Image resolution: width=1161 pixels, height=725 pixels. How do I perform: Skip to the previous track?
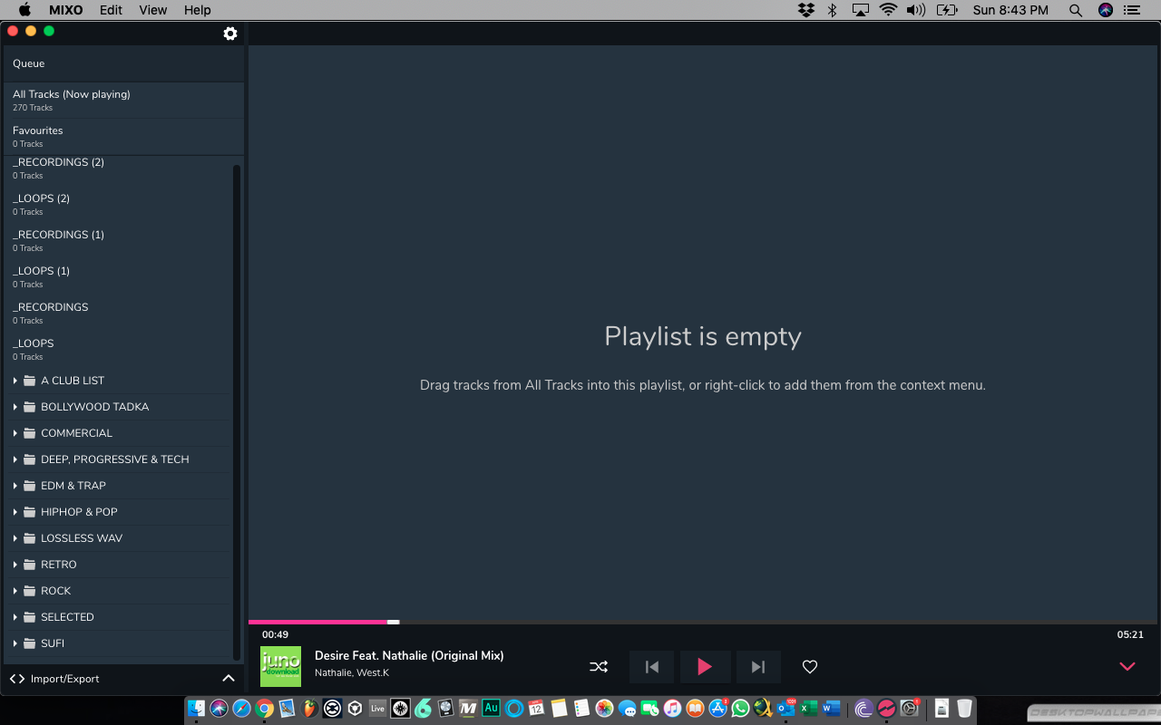pyautogui.click(x=651, y=667)
